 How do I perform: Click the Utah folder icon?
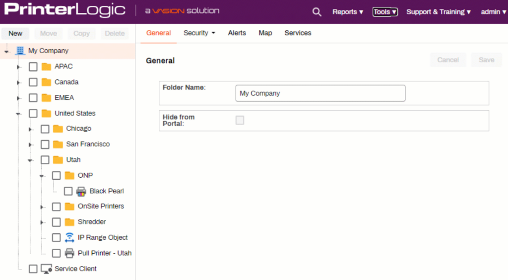pos(58,160)
